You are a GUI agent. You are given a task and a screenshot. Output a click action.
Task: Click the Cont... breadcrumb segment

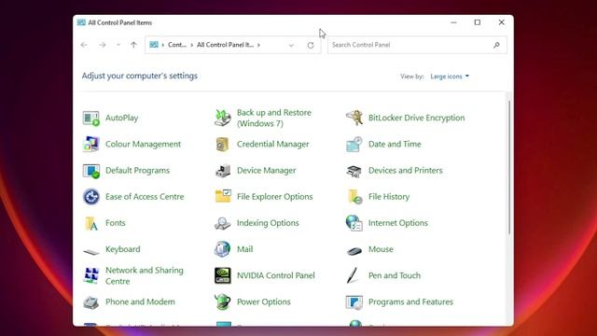coord(177,45)
